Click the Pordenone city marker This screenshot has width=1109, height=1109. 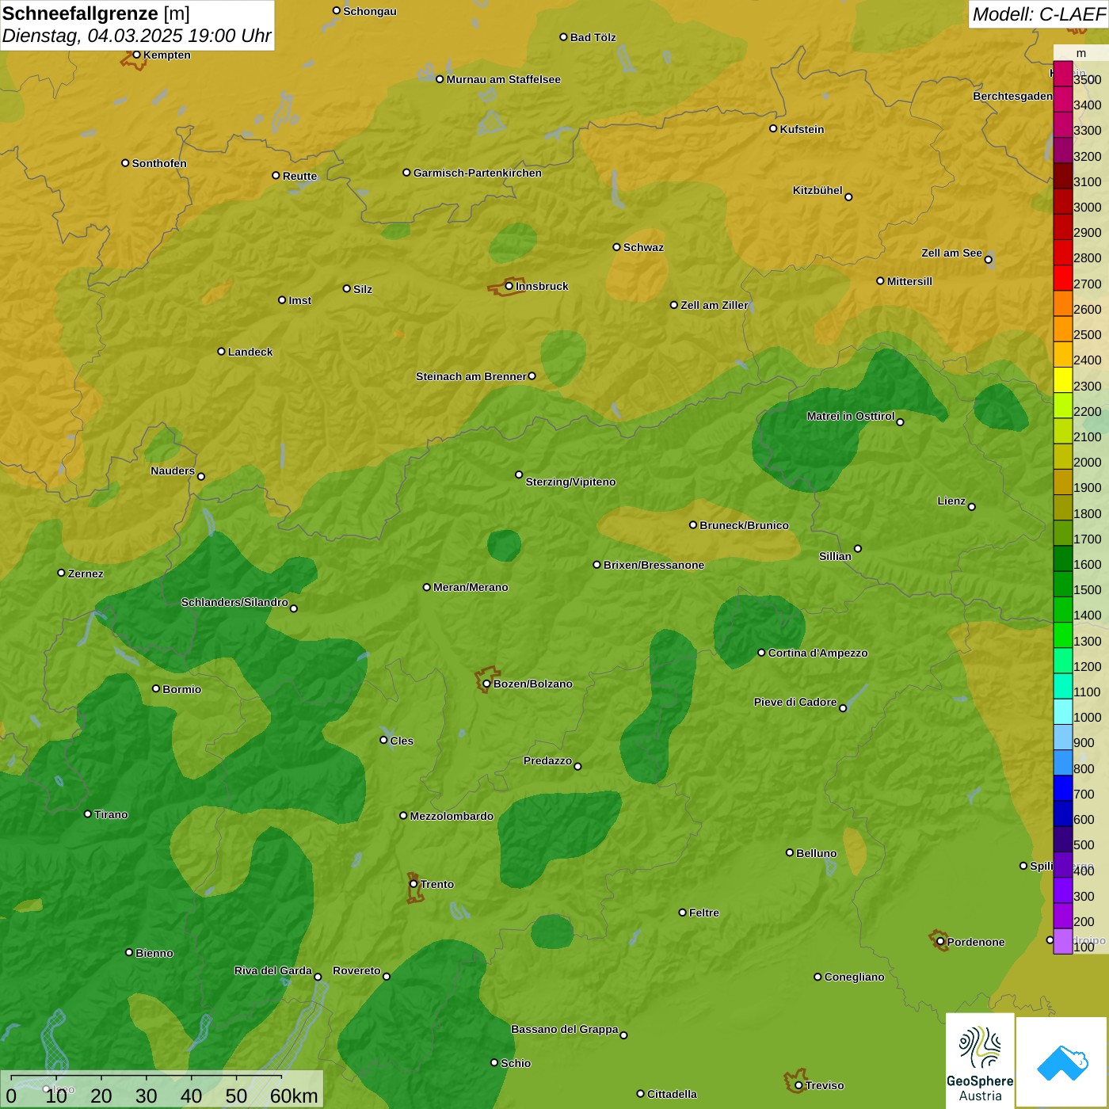(x=940, y=942)
